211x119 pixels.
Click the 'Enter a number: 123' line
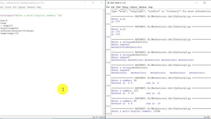click(125, 91)
